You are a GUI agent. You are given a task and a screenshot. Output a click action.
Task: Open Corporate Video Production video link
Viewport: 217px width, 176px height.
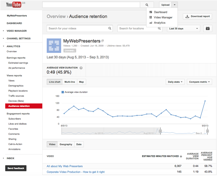(x=76, y=172)
